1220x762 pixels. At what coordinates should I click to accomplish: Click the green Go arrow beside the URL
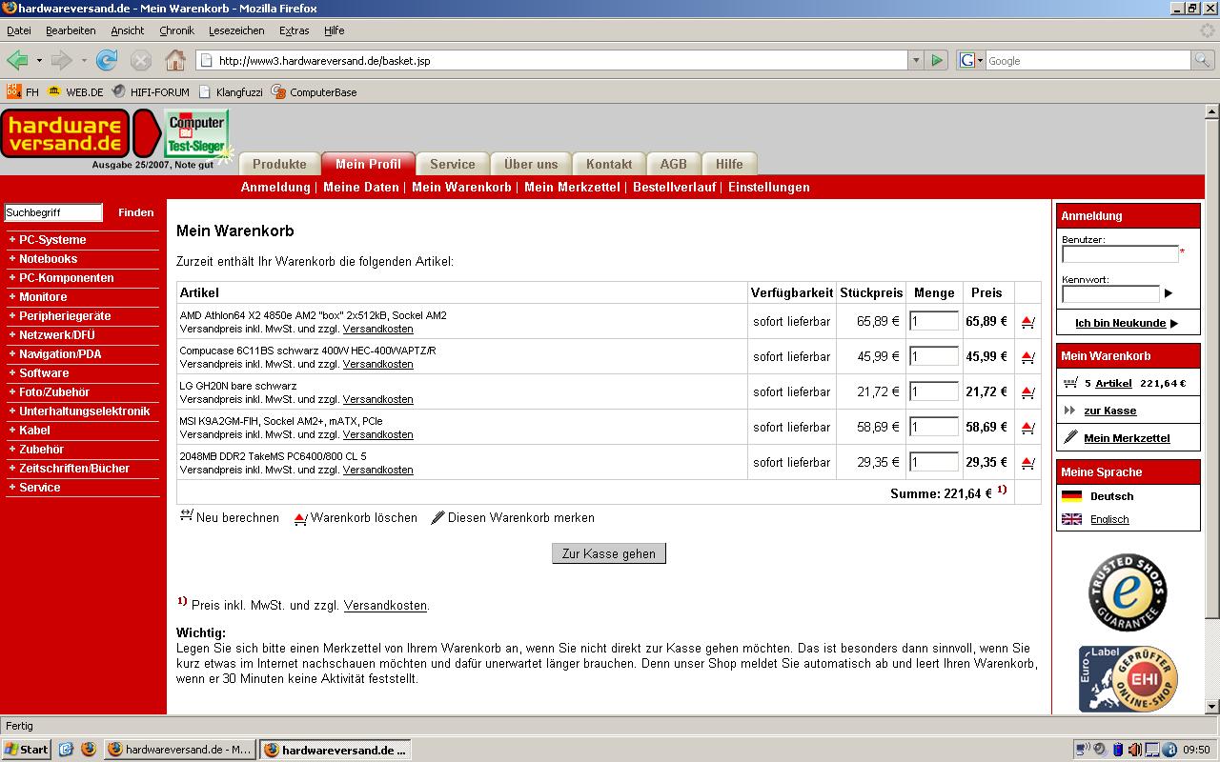click(x=937, y=60)
